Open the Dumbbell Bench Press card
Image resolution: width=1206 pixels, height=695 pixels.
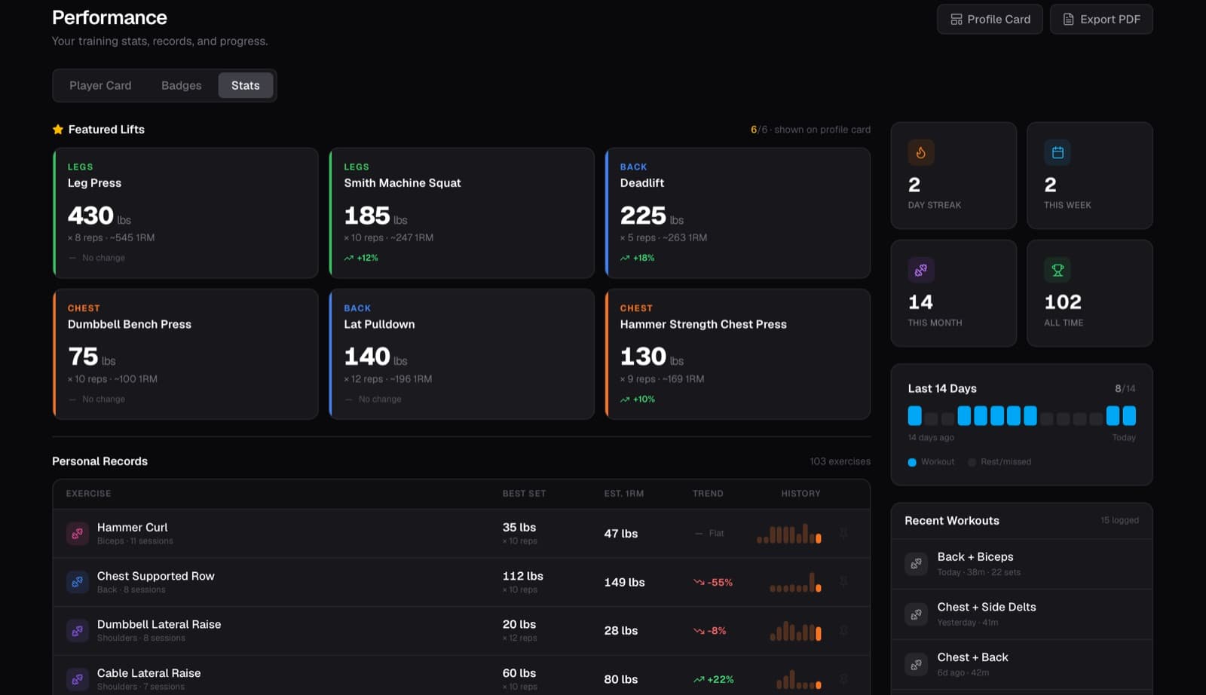tap(185, 354)
